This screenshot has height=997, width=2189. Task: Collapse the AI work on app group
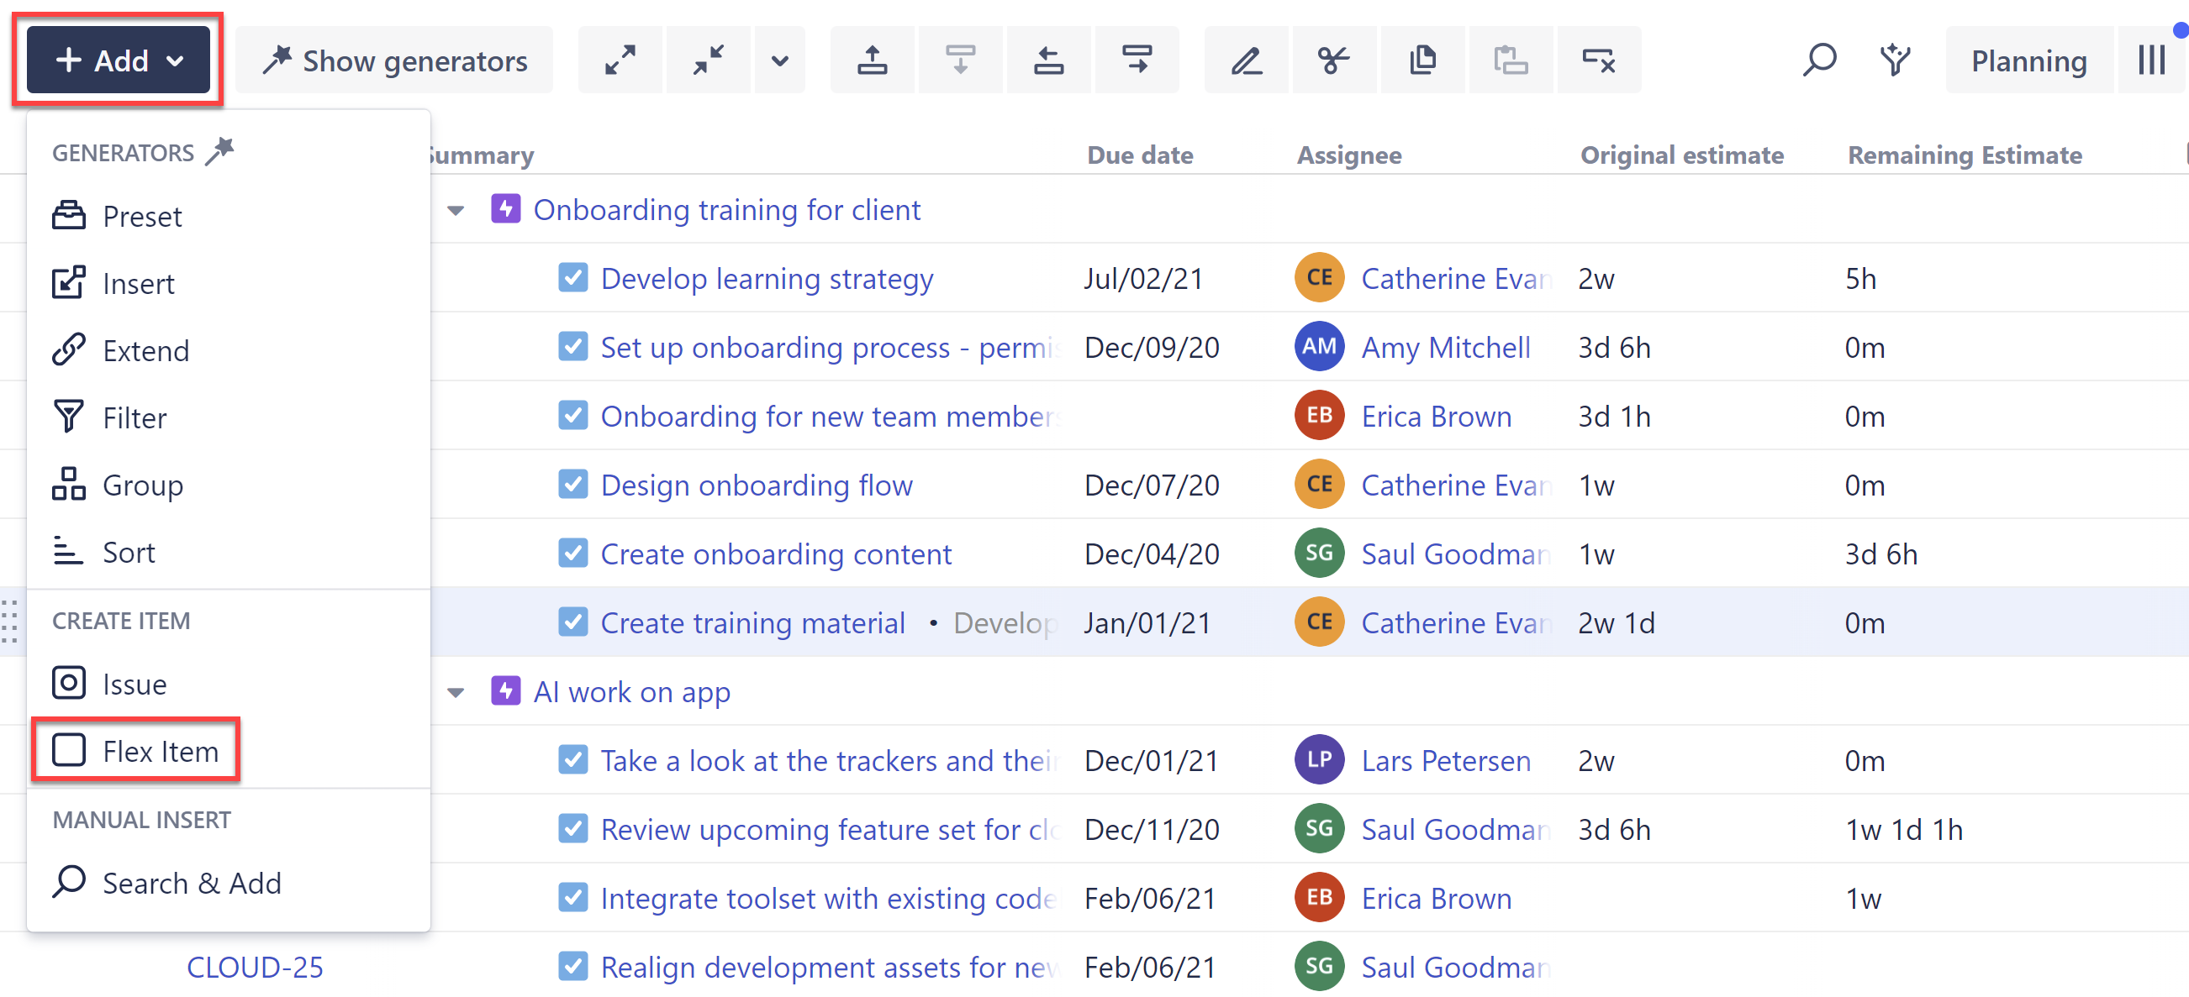(x=456, y=693)
